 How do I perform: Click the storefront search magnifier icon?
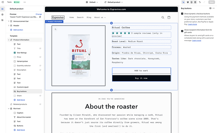163,18
